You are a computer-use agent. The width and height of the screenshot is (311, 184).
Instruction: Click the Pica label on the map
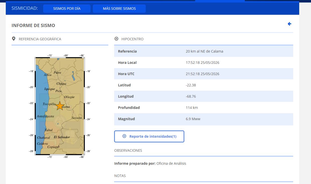(58, 91)
